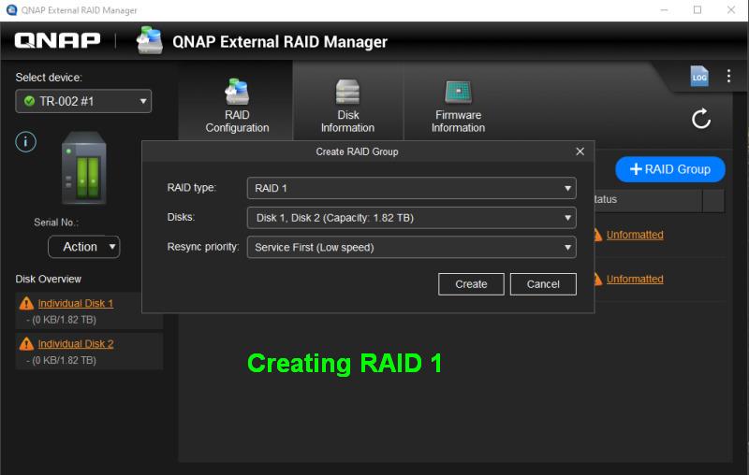Screen dimensions: 749x475
Task: Click the capacity text under Individual Disk 2
Action: [x=61, y=360]
